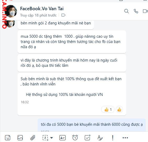148x142 pixels.
Task: Mark message as urgent exclamation icon
Action: pos(113,138)
